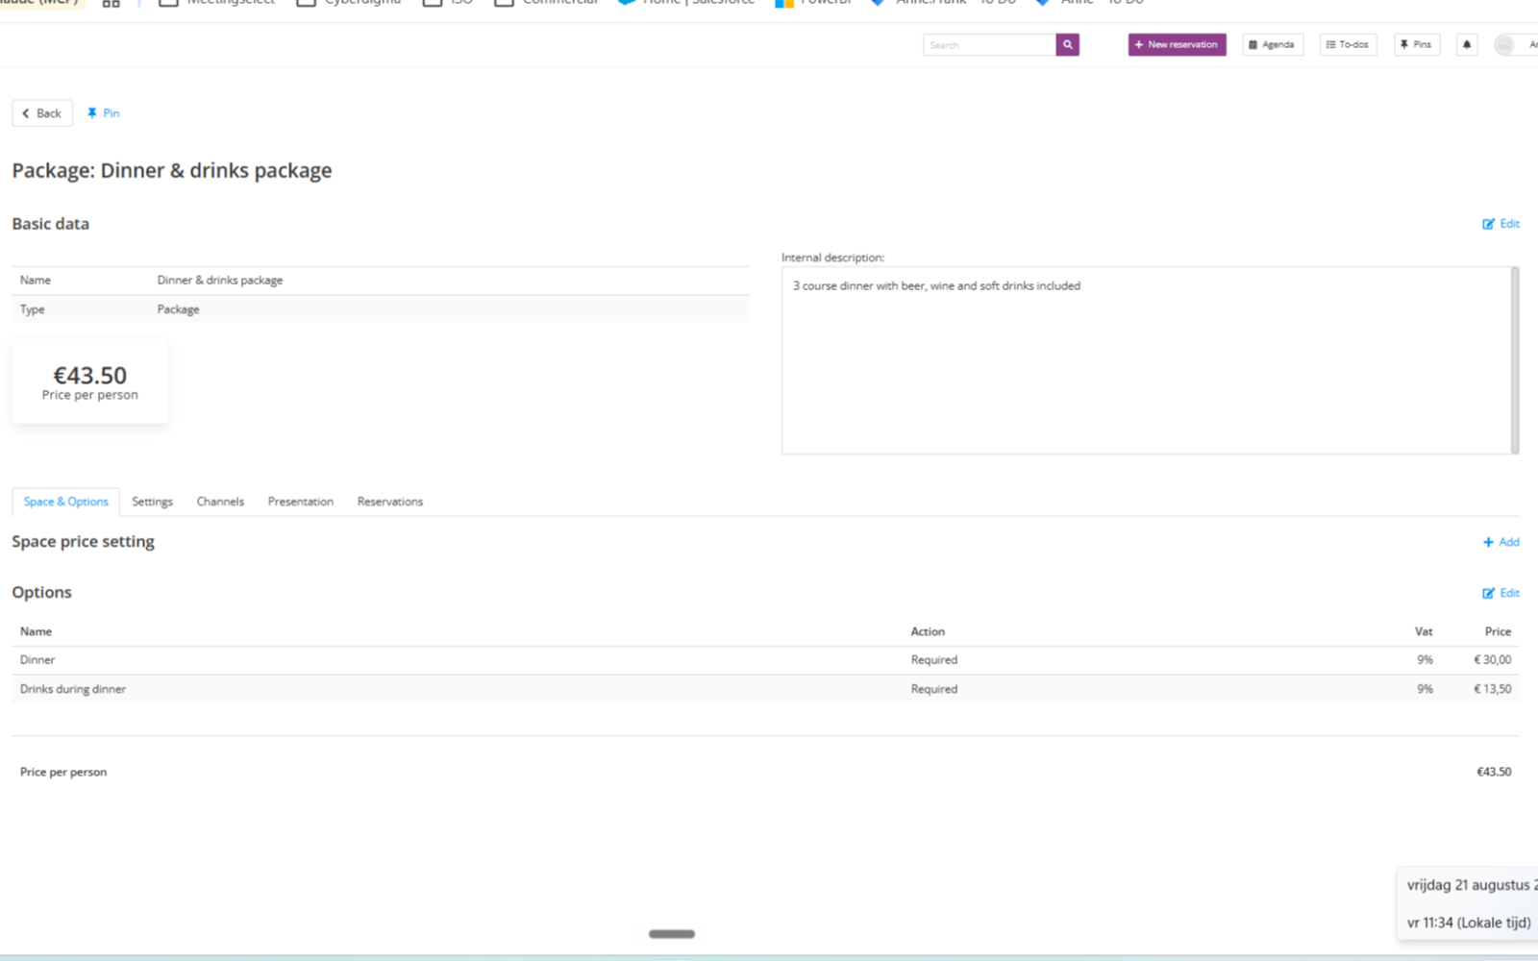Click the local time 'vr 11:34 (Lokale tijd)'
Image resolution: width=1538 pixels, height=961 pixels.
(1469, 923)
